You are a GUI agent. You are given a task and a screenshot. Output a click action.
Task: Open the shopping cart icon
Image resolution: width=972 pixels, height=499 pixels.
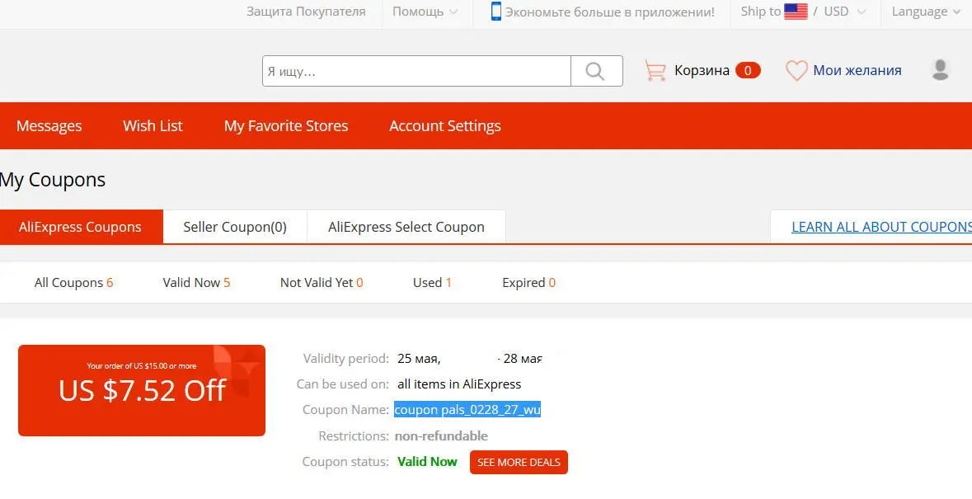655,71
